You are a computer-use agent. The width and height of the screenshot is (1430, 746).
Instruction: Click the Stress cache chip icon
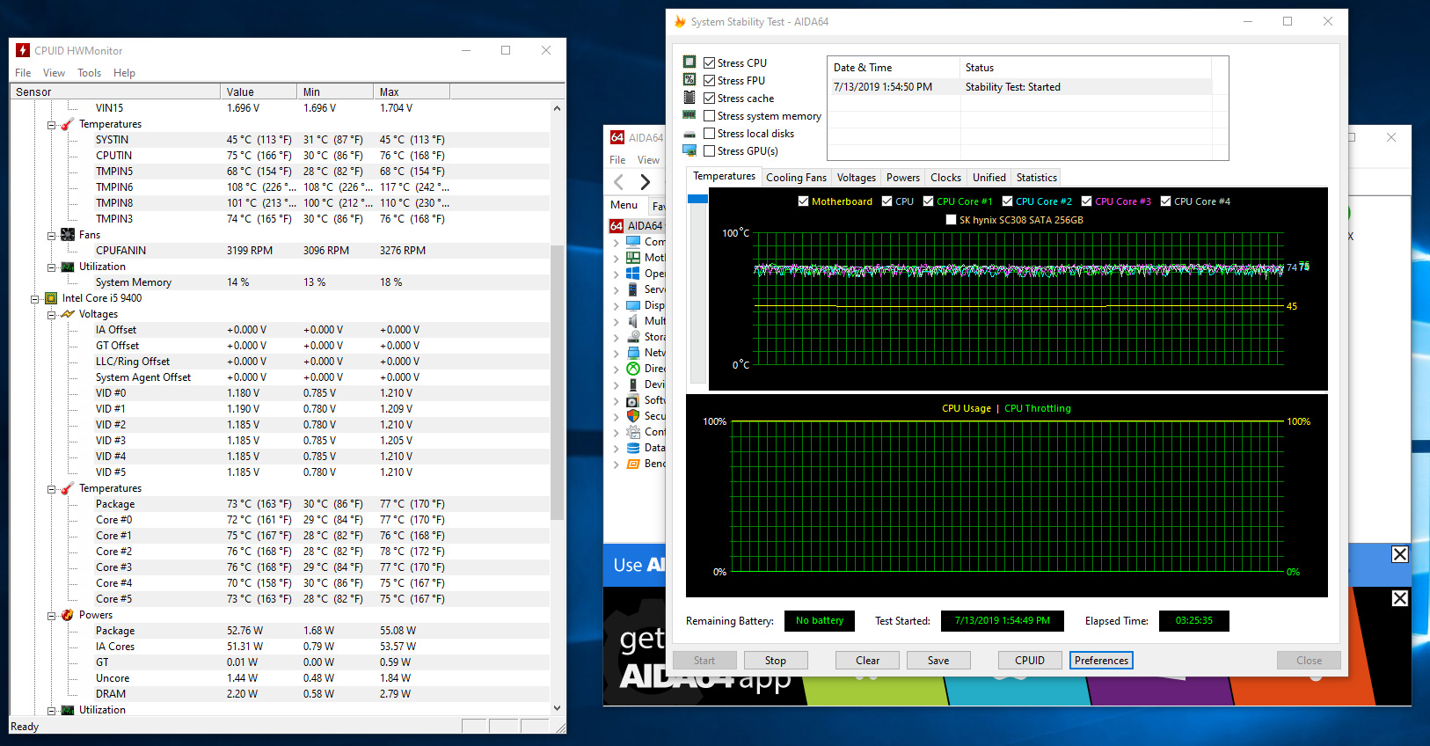689,98
